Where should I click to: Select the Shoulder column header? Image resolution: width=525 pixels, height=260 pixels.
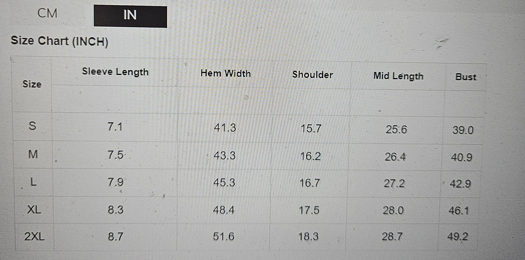(312, 75)
